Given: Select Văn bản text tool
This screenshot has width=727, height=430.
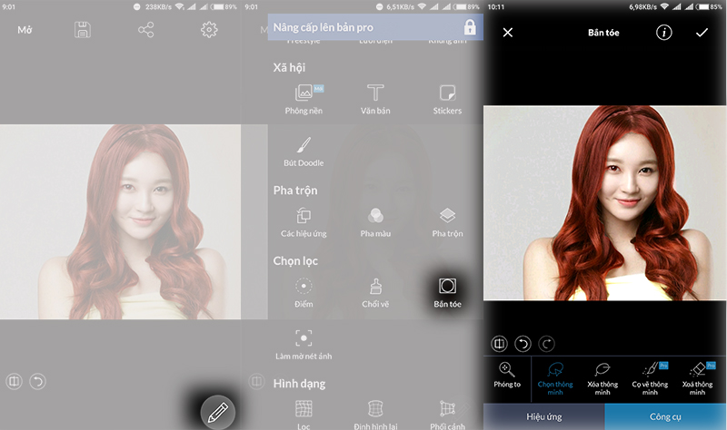Looking at the screenshot, I should point(375,100).
